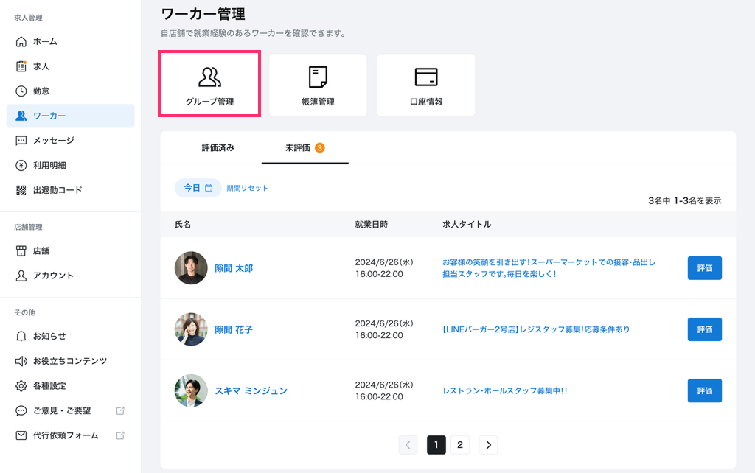
Task: Open the グループ管理 group management card
Action: [x=209, y=84]
